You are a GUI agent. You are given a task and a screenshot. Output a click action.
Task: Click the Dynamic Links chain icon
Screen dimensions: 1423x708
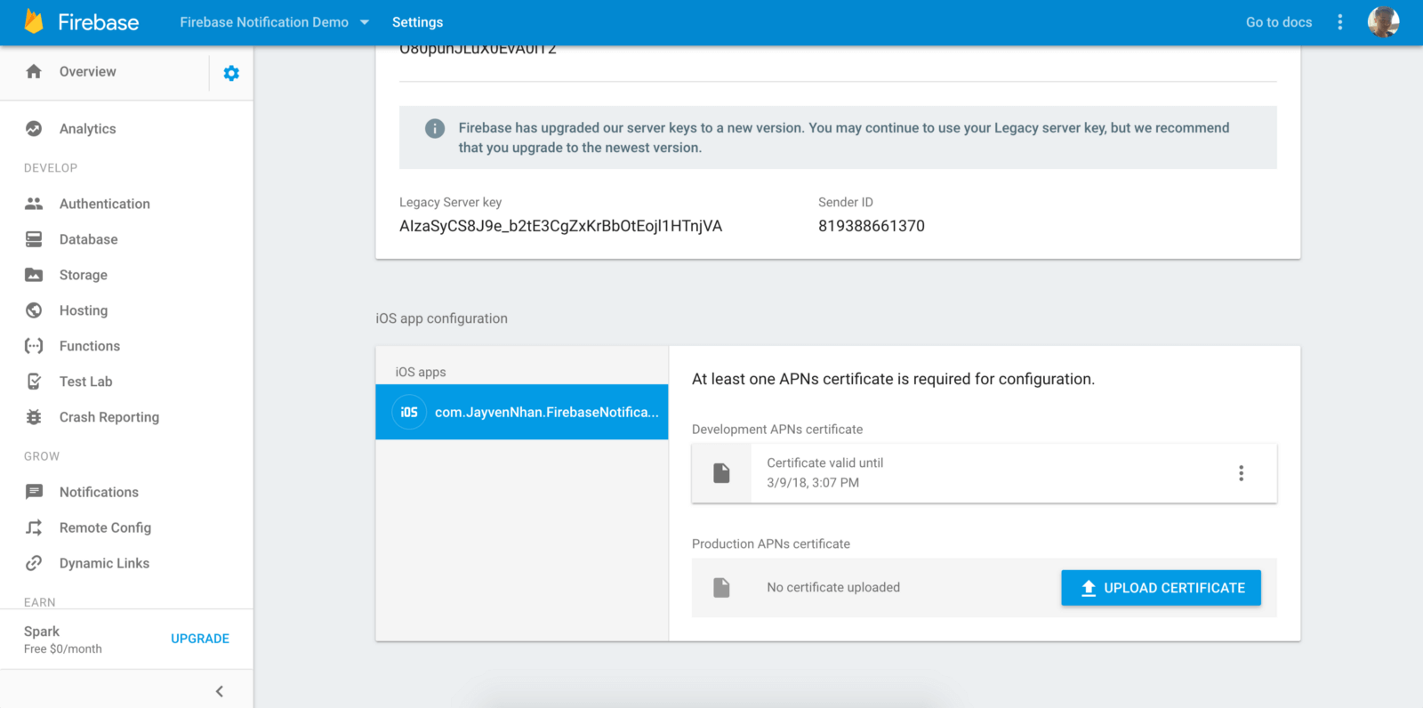(34, 563)
